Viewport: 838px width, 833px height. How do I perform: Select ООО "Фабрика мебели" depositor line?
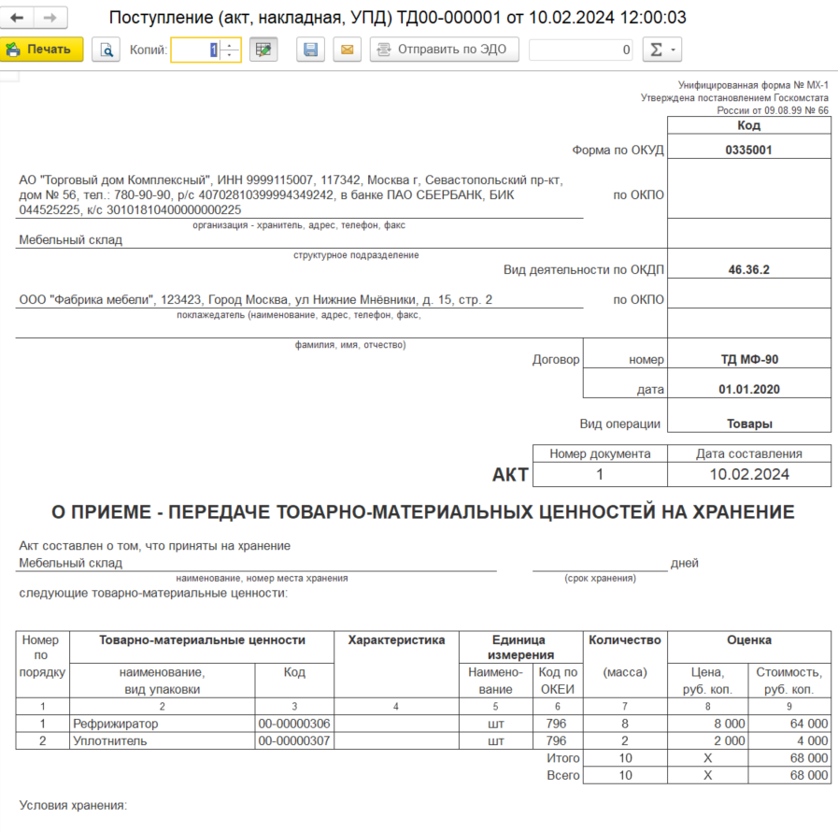255,299
